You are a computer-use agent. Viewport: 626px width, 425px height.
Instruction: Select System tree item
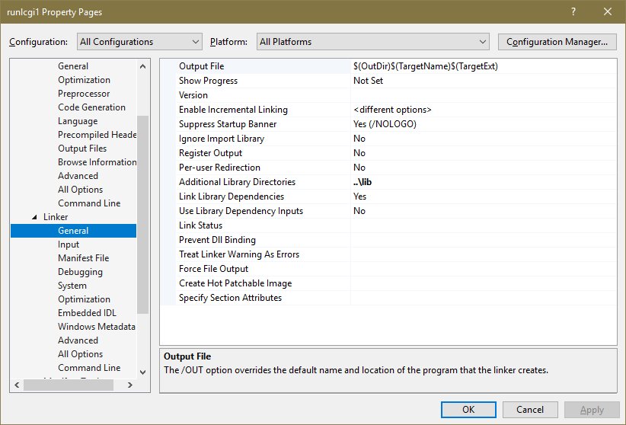click(x=72, y=286)
